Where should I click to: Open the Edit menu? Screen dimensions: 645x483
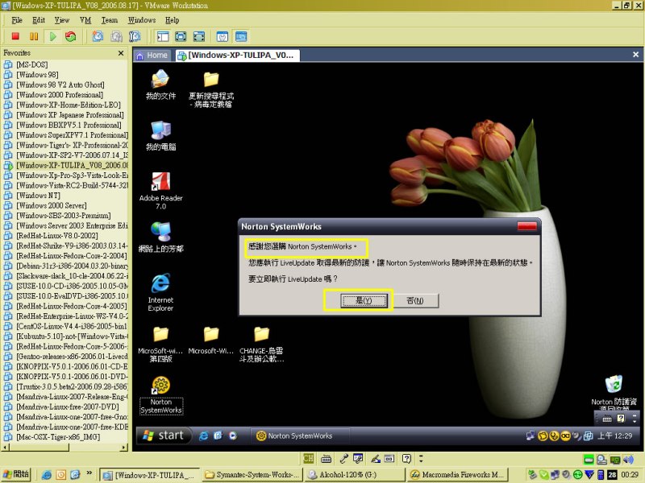[39, 20]
